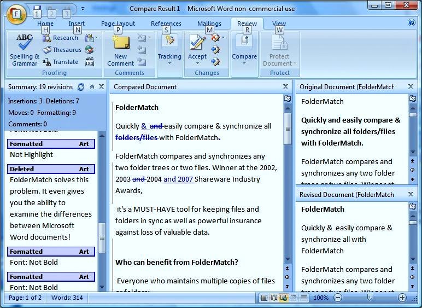The image size is (422, 308).
Task: Go to the Next Comment
Action: [142, 62]
